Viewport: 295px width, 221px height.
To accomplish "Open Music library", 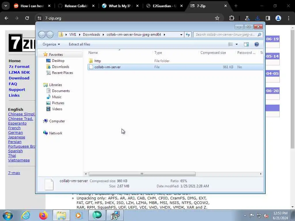I will (57, 97).
